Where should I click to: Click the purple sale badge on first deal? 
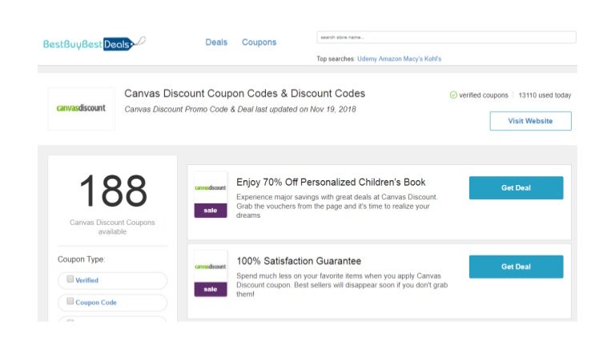(x=211, y=211)
